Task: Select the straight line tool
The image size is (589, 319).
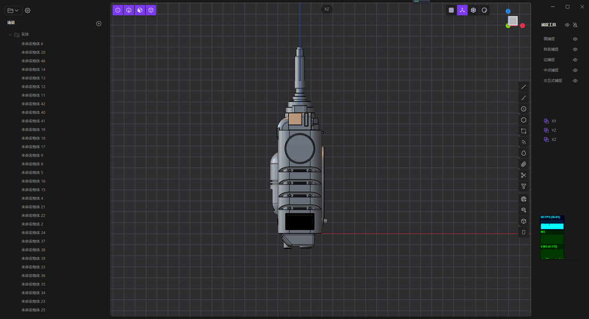Action: click(x=524, y=87)
